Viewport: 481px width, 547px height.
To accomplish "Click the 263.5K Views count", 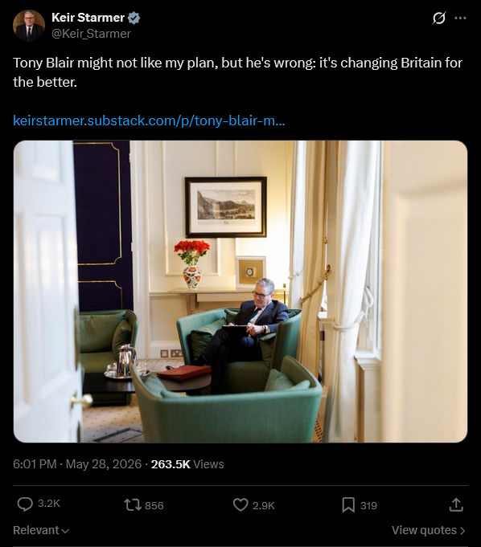I will (x=187, y=464).
